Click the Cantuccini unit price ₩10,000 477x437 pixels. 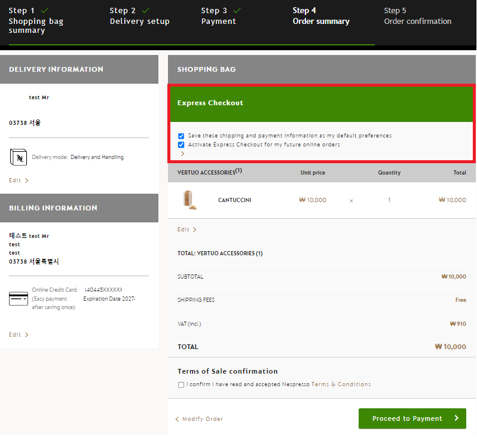click(x=313, y=200)
